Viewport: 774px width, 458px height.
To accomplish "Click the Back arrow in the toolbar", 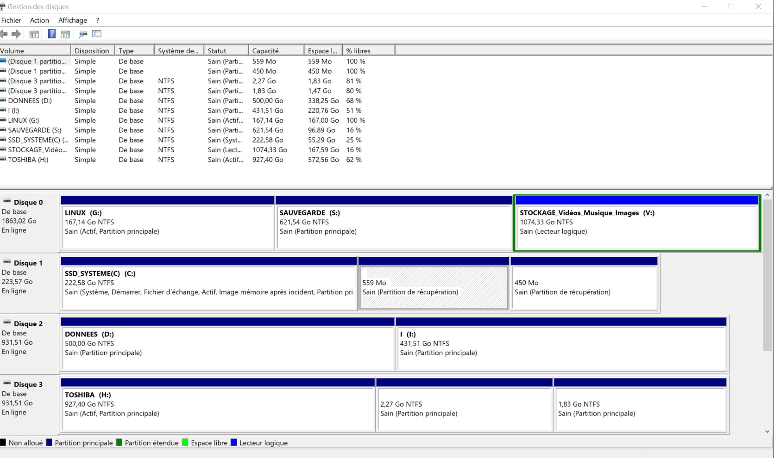I will click(4, 34).
